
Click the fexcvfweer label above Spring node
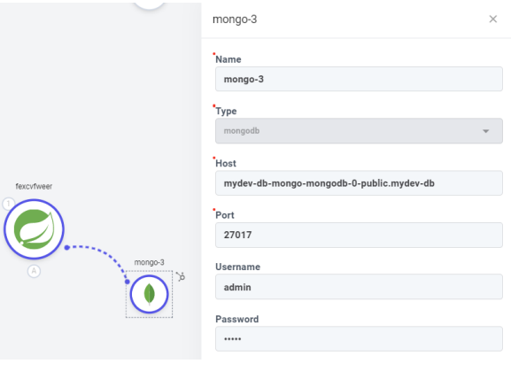[34, 187]
